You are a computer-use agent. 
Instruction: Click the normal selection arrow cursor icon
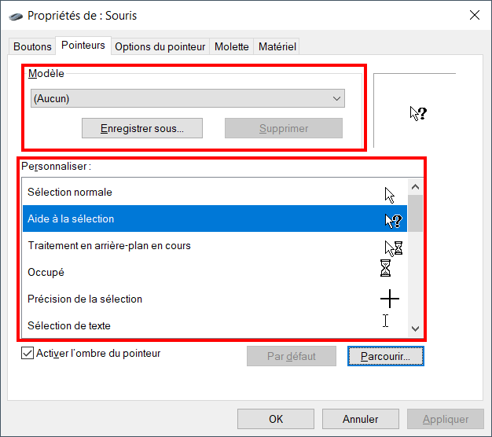389,196
